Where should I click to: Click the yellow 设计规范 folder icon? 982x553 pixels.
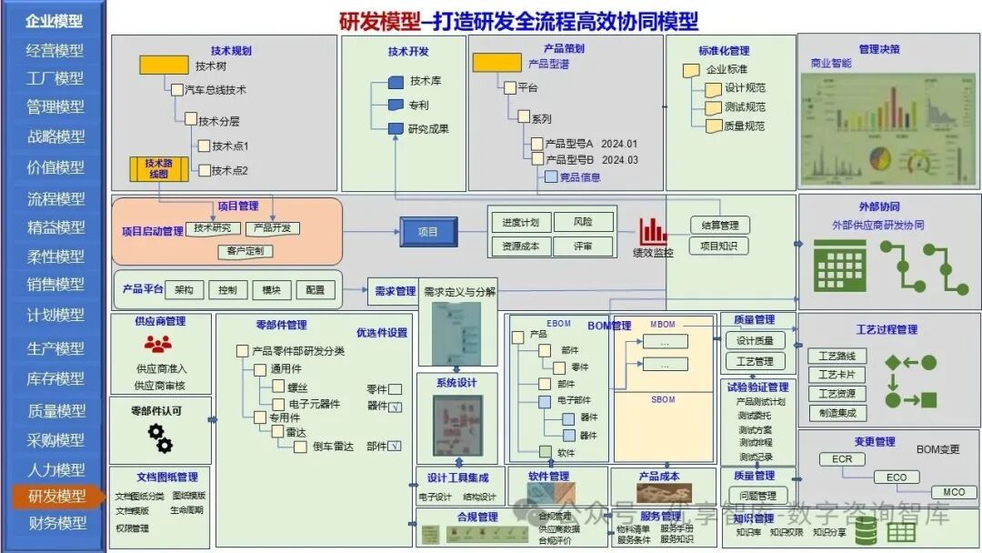(714, 89)
